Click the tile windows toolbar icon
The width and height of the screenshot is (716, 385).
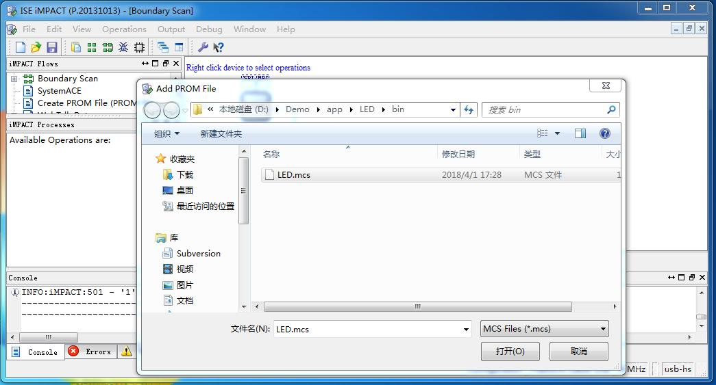tap(179, 47)
